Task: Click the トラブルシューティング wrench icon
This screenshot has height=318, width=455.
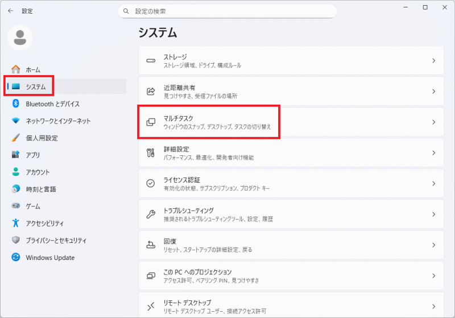Action: click(151, 214)
